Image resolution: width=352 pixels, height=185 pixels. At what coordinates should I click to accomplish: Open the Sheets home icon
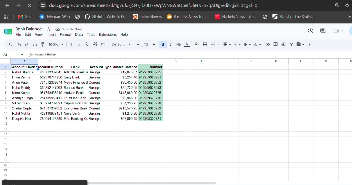8,32
